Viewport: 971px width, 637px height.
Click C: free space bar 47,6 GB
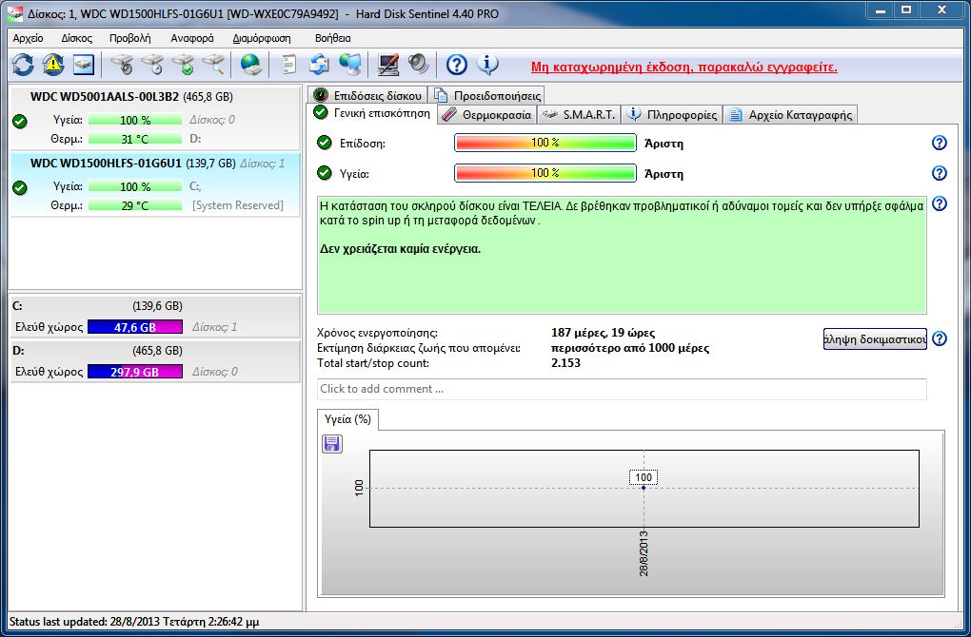point(135,327)
